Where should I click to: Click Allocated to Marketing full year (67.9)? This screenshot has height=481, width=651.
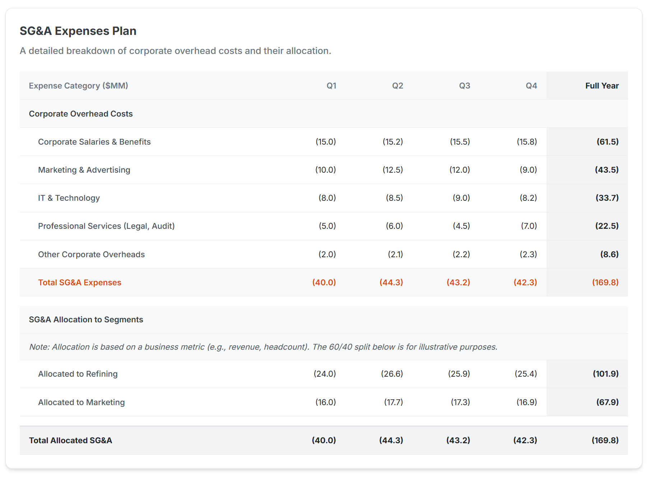(x=608, y=402)
